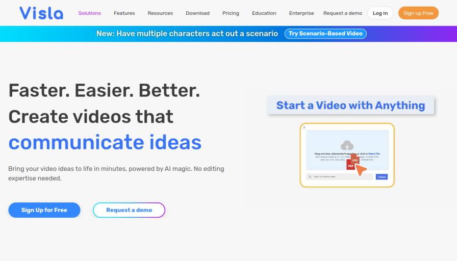Click the Start a Video with Anything banner
Screen dimensions: 457x261
click(x=350, y=106)
